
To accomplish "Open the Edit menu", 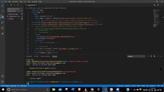I will click(9, 2).
